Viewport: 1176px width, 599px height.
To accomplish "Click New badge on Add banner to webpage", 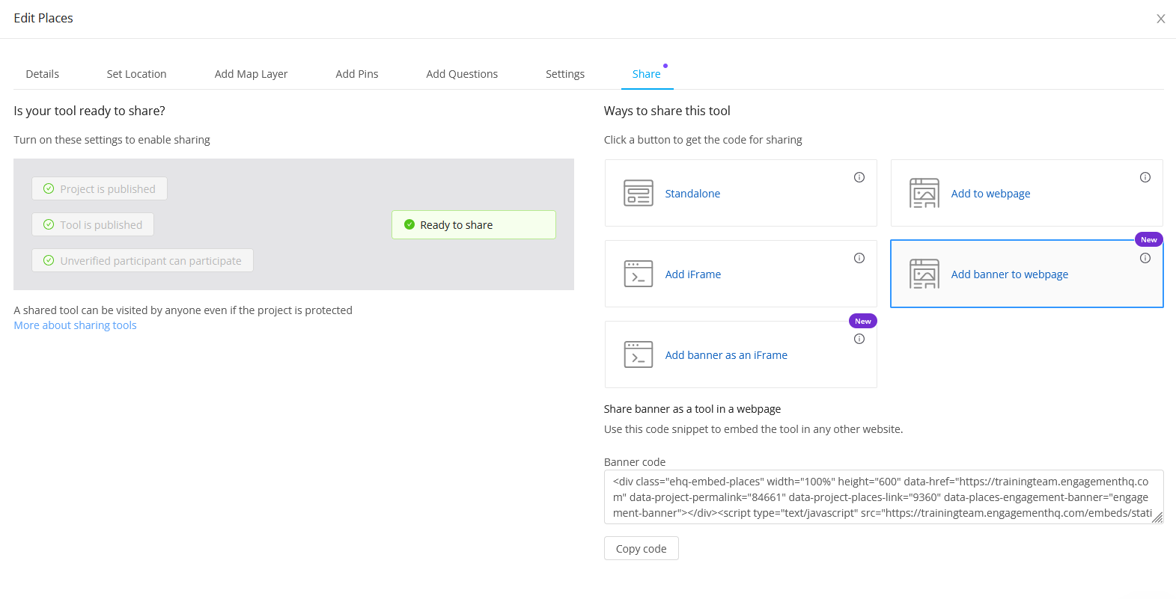I will tap(1149, 239).
